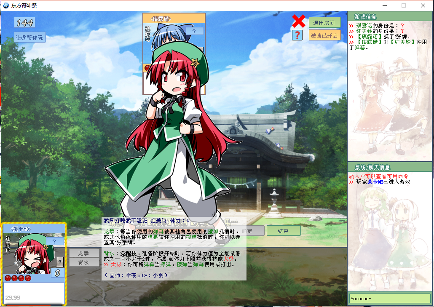Minimize the 东方符斗祭 window

(x=385, y=5)
